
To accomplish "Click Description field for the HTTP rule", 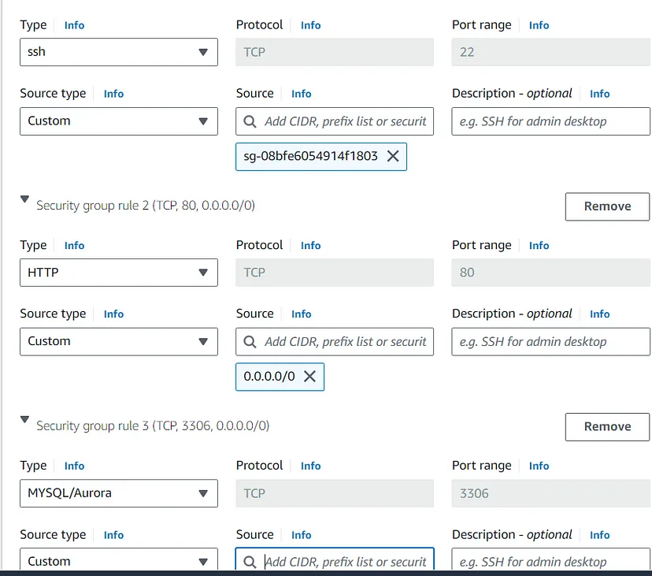I will [x=550, y=342].
